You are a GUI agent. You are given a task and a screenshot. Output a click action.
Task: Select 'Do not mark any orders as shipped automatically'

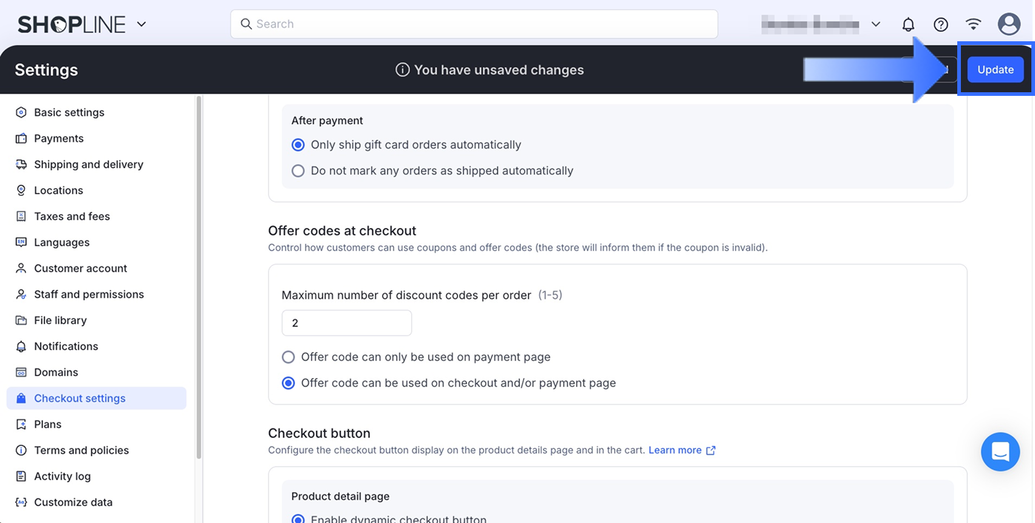tap(298, 171)
